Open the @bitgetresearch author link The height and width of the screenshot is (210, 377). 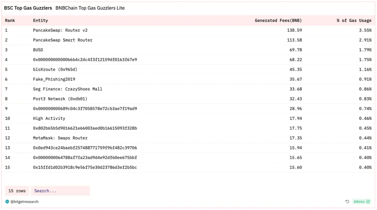coord(24,202)
